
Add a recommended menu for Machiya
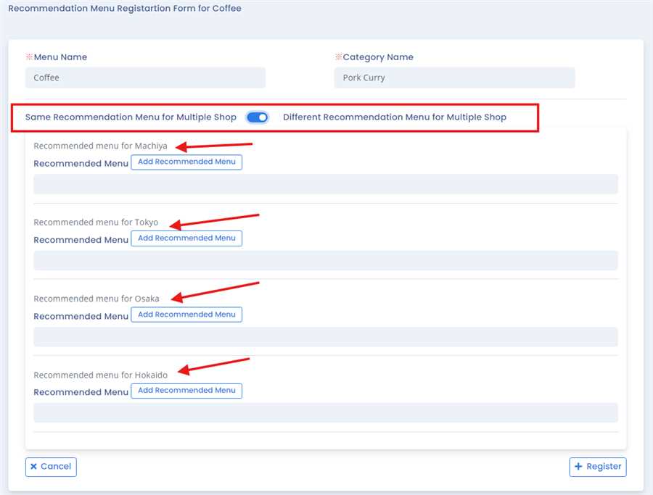(186, 162)
